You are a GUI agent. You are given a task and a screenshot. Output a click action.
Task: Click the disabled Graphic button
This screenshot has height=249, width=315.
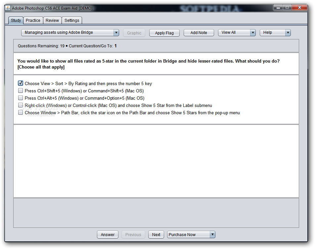pyautogui.click(x=134, y=33)
